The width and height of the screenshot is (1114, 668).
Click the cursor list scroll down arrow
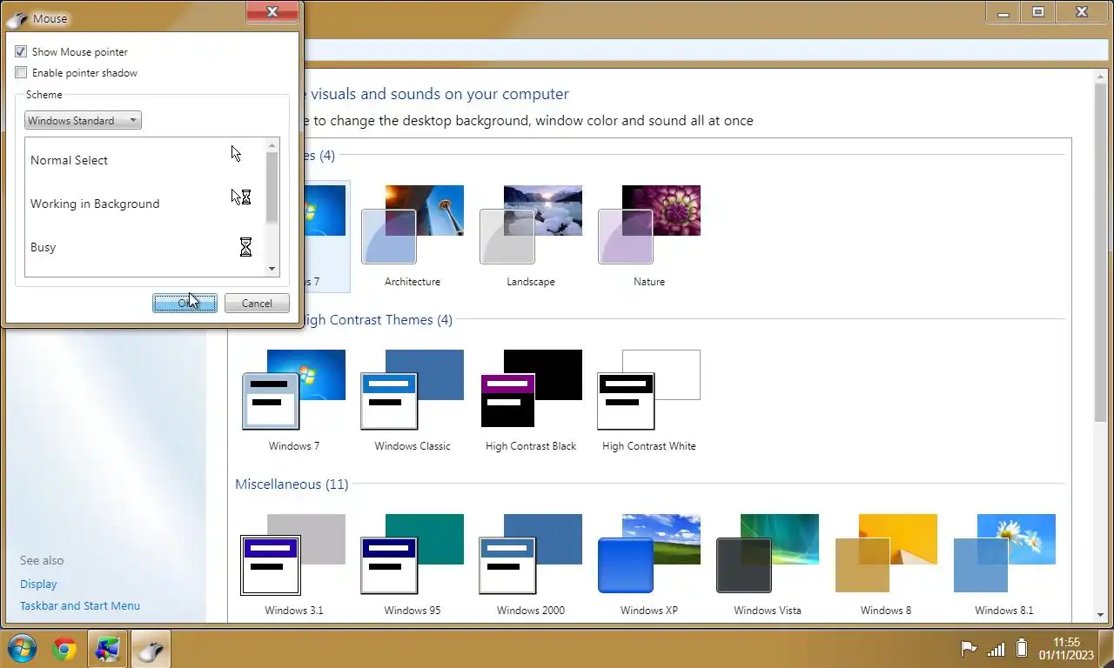(x=272, y=269)
